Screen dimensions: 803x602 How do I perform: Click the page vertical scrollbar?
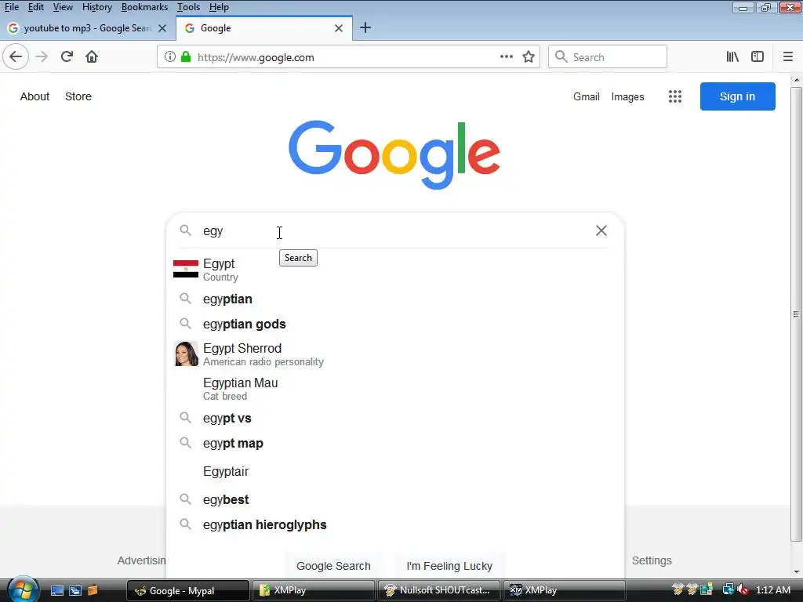pos(796,314)
